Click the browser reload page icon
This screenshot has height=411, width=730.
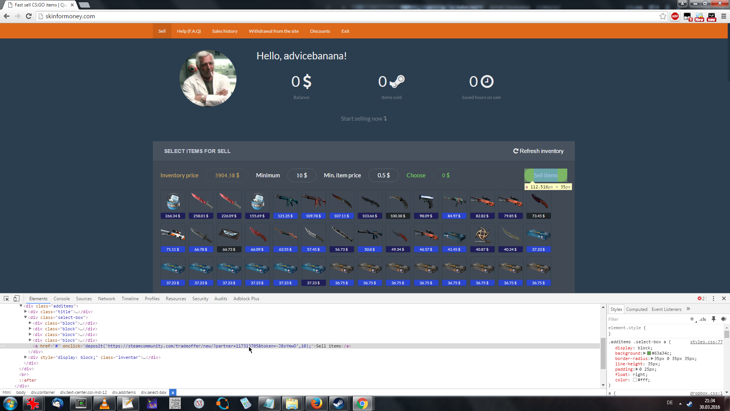tap(29, 16)
